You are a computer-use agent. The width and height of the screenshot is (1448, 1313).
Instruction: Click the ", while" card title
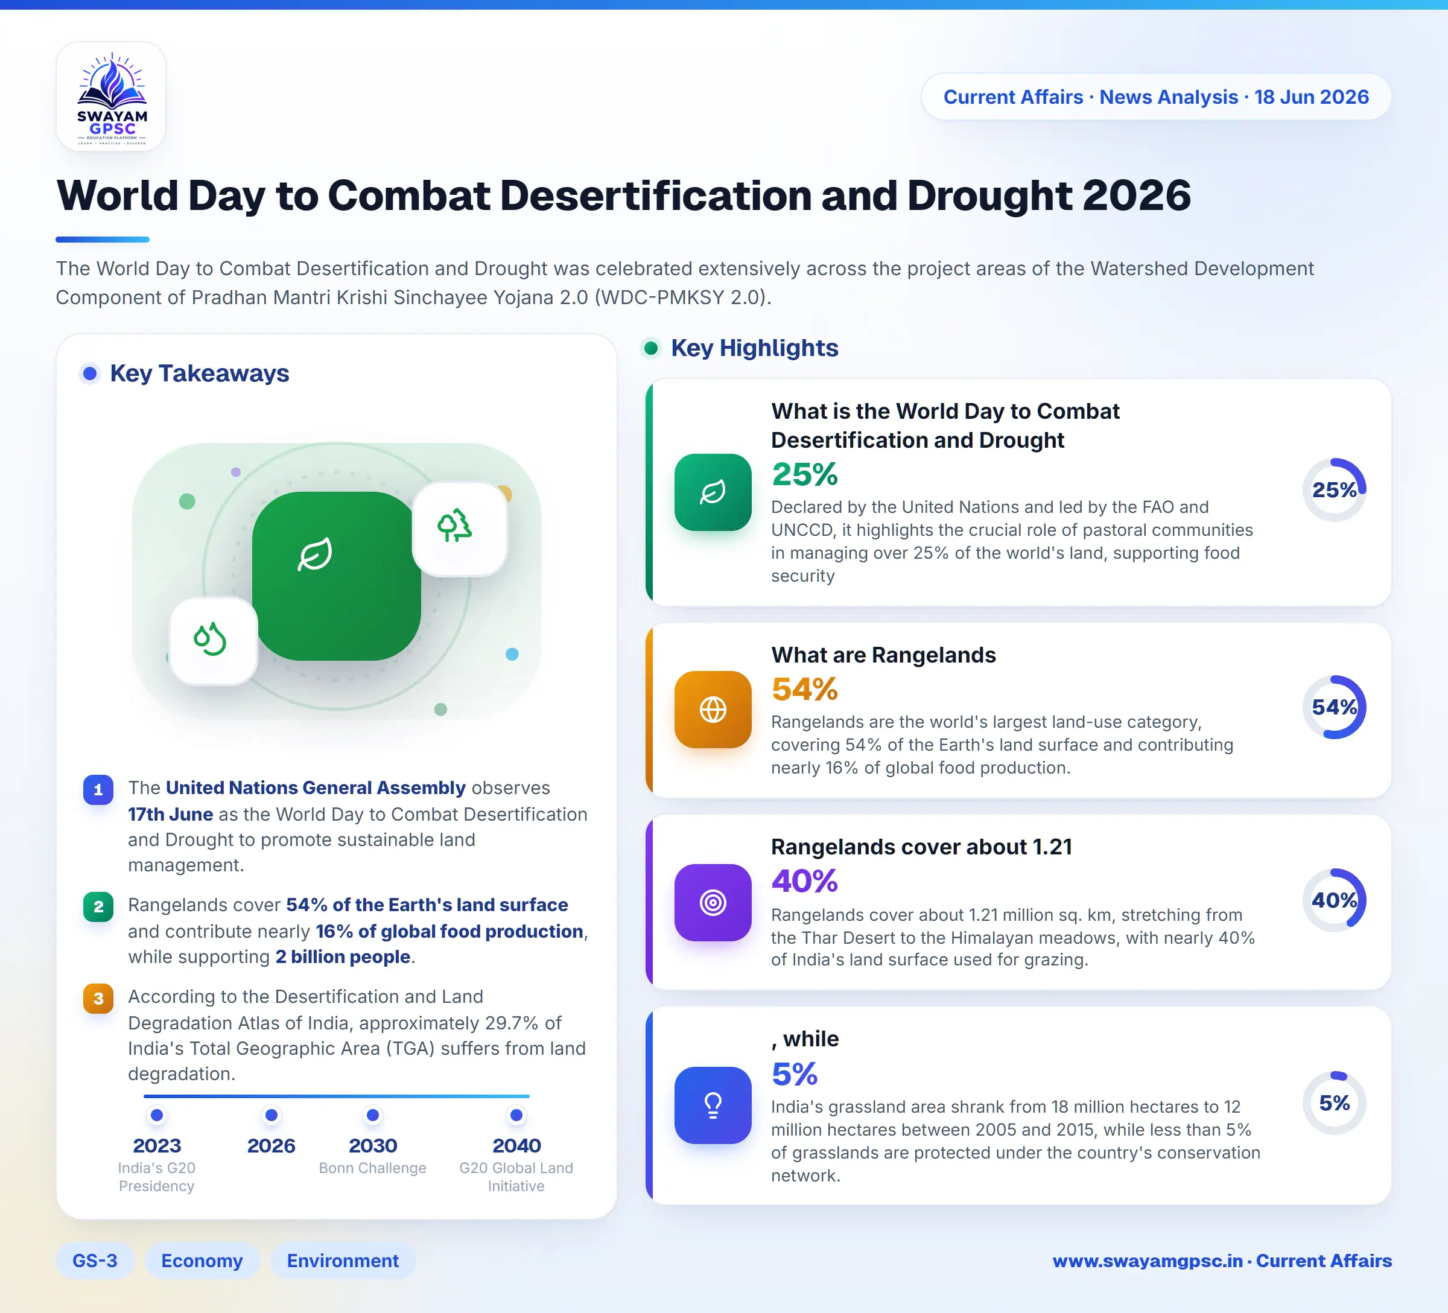(805, 1039)
